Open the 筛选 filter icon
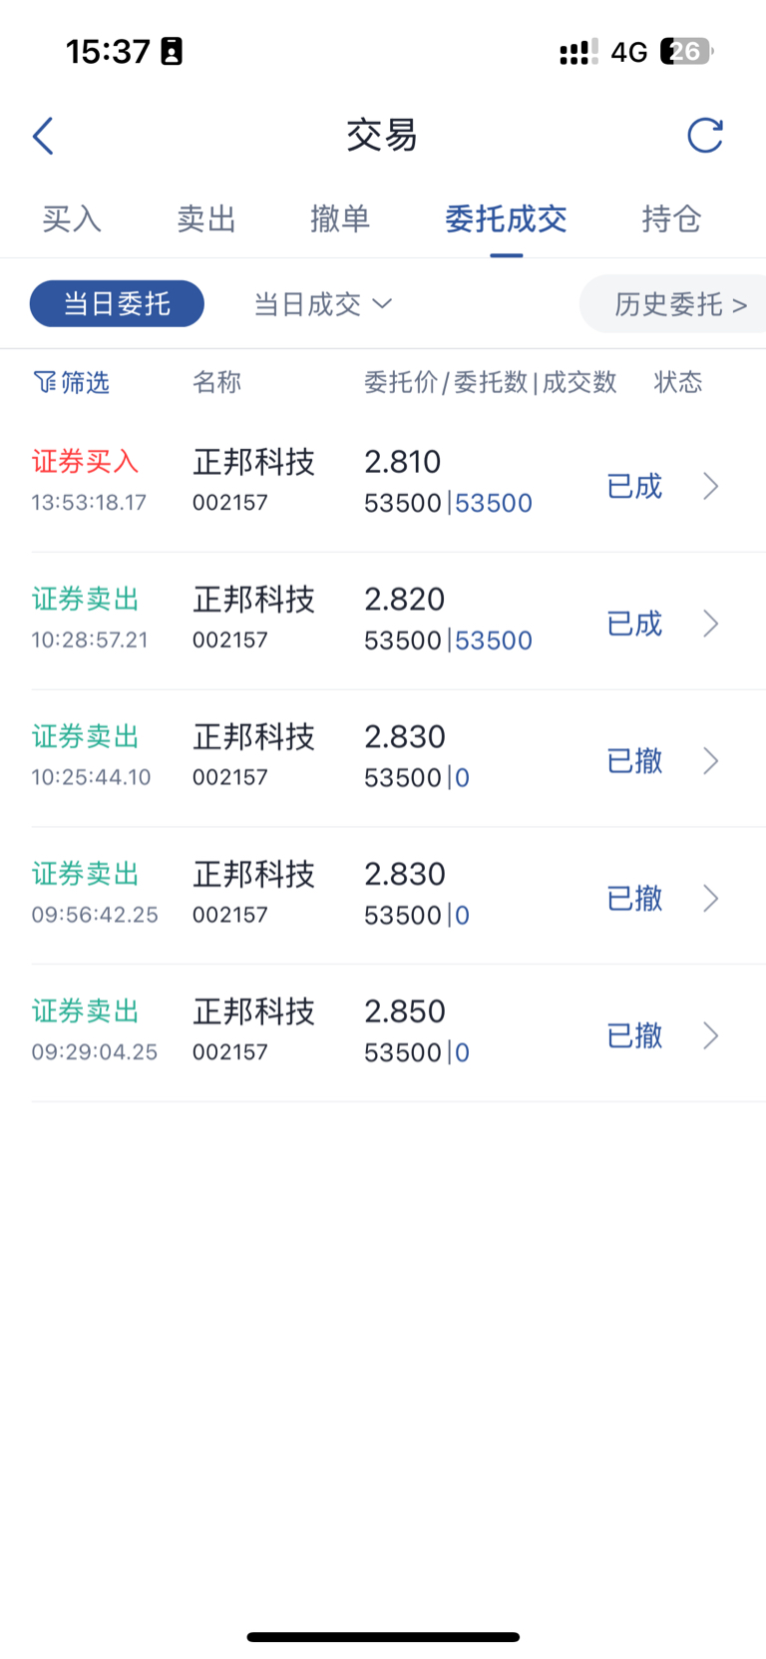This screenshot has height=1659, width=766. [46, 382]
